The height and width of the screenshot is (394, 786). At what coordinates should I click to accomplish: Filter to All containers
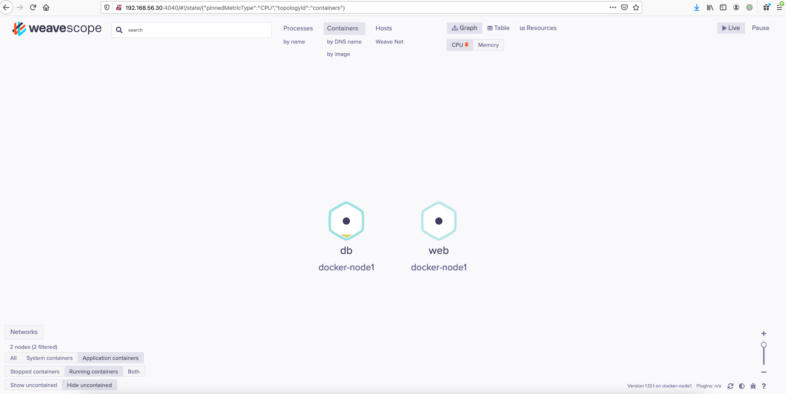click(x=14, y=358)
